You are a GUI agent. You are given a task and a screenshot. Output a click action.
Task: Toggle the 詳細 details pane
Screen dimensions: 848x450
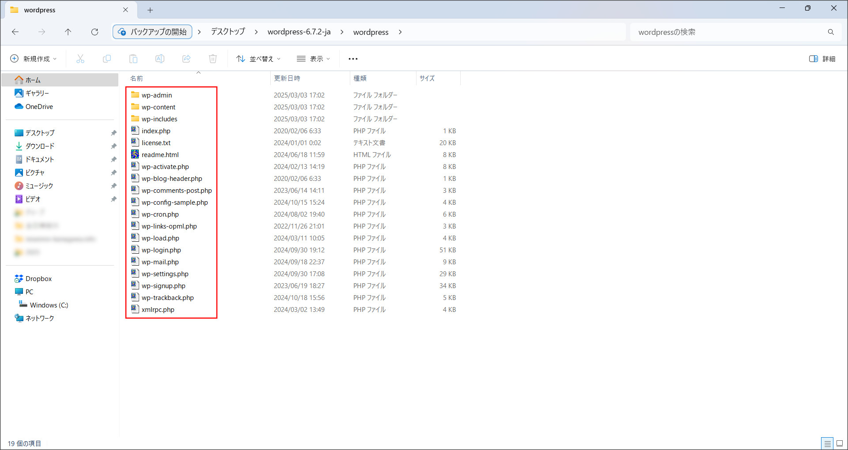pyautogui.click(x=822, y=59)
